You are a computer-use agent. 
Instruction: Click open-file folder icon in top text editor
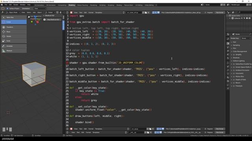(146, 13)
